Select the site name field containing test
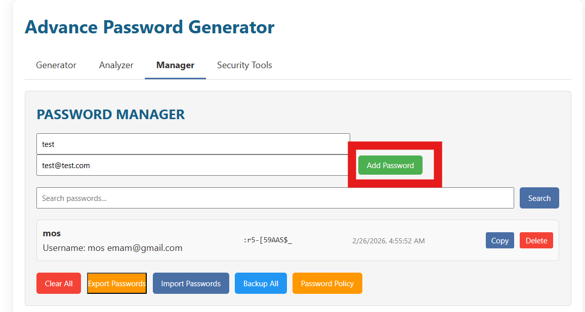This screenshot has height=312, width=585. click(x=192, y=144)
